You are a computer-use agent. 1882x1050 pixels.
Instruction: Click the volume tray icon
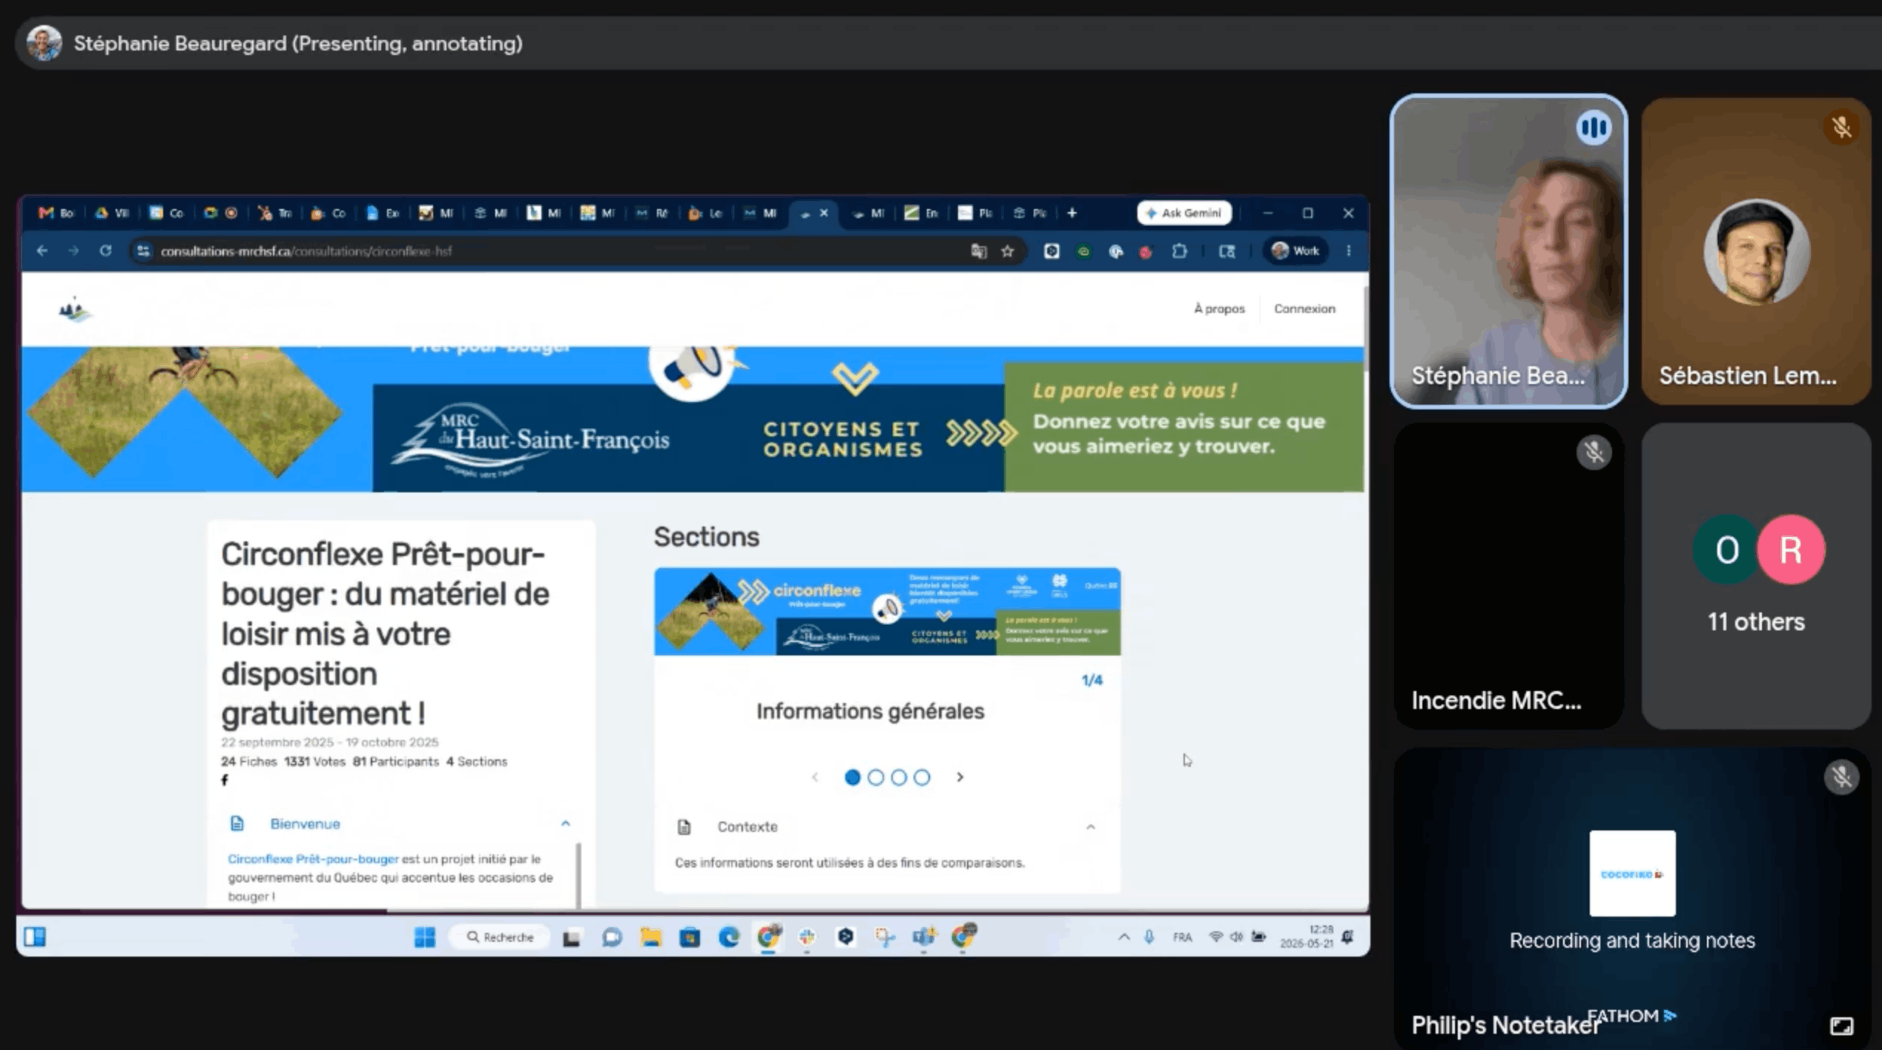pos(1236,937)
